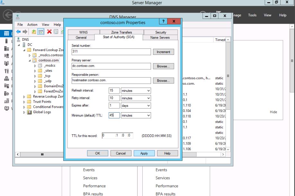Click the contoso.com zone folder icon
This screenshot has width=295, height=196.
(x=35, y=60)
